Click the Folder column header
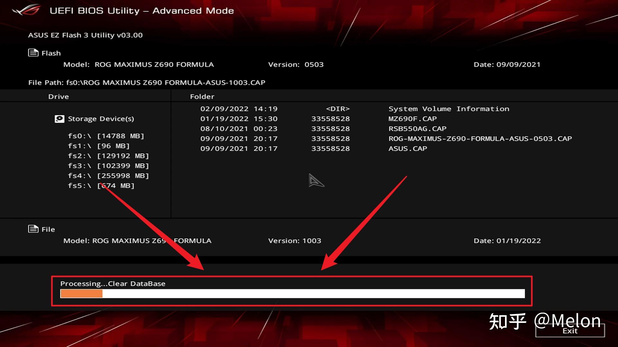The height and width of the screenshot is (347, 618). pos(202,96)
